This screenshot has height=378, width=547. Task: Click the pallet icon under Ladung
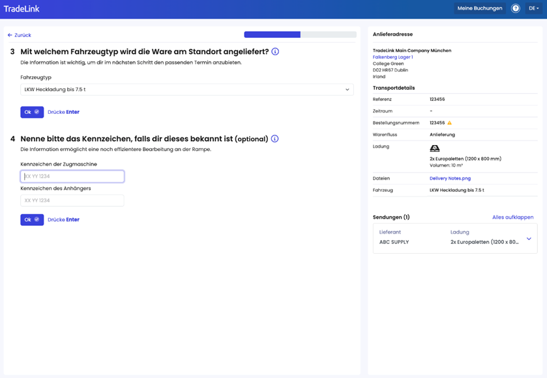click(x=434, y=149)
